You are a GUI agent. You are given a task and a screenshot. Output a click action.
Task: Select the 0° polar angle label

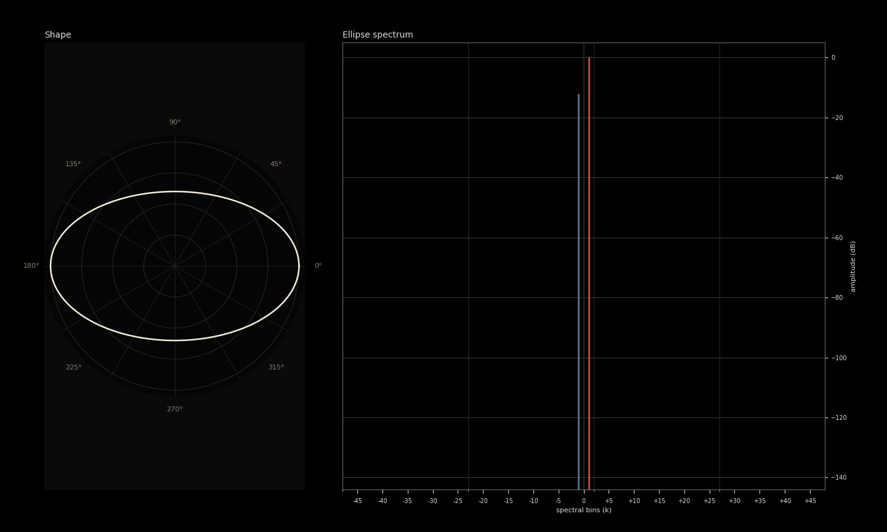point(318,266)
